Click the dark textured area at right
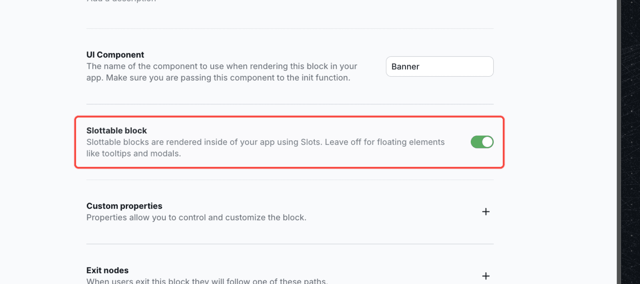The image size is (640, 284). coord(631,142)
